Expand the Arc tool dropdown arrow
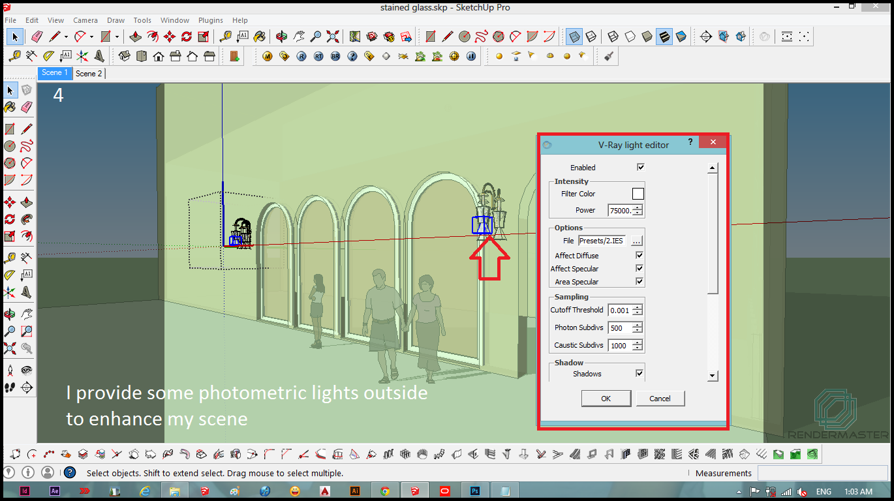This screenshot has width=894, height=501. pos(91,37)
